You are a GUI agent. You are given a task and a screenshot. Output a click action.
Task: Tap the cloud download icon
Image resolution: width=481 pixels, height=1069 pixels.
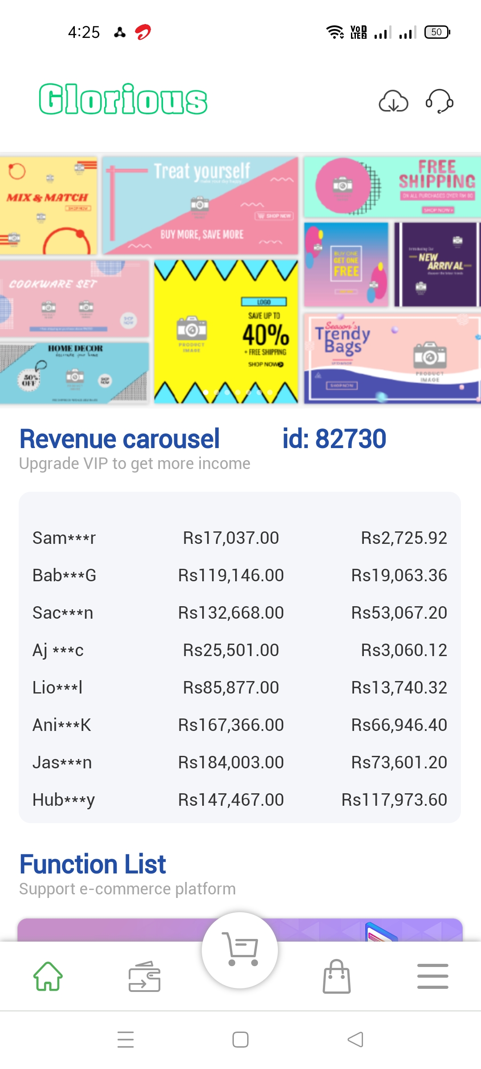(x=393, y=101)
